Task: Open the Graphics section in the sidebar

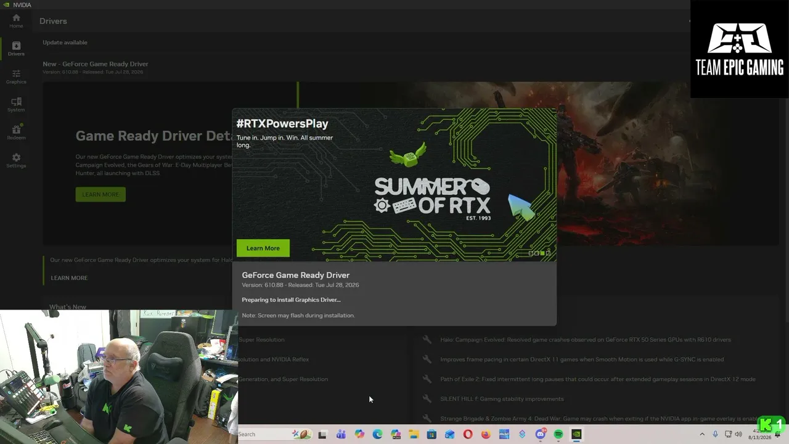Action: pyautogui.click(x=16, y=76)
